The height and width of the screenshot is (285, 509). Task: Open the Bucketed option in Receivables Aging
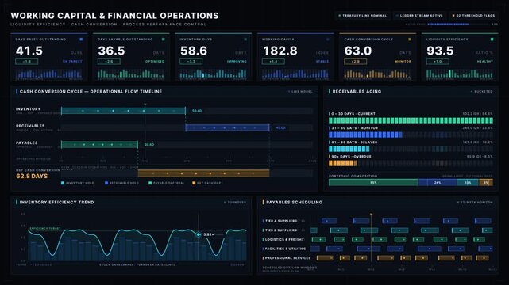[x=481, y=92]
